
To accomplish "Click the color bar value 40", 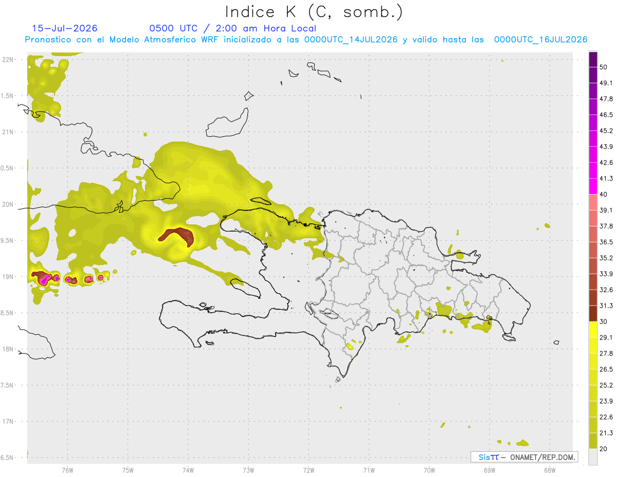I will point(603,195).
